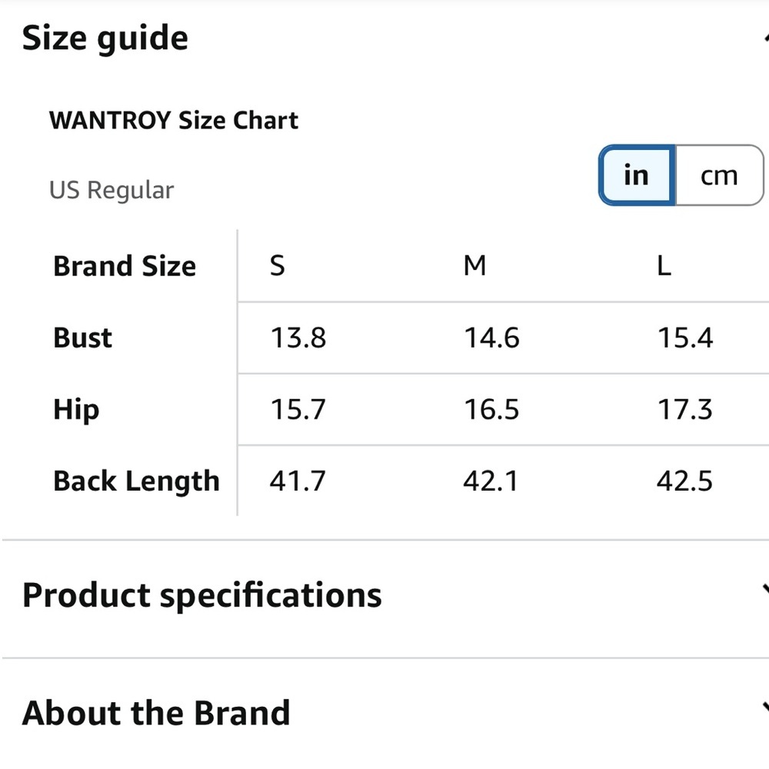
Task: Select the Back Length row label
Action: pyautogui.click(x=136, y=481)
